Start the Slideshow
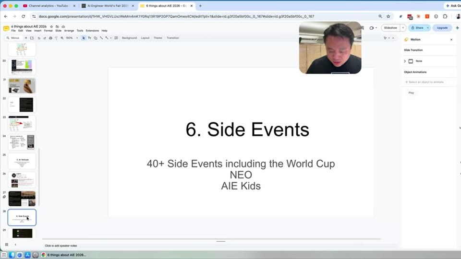 [390, 28]
